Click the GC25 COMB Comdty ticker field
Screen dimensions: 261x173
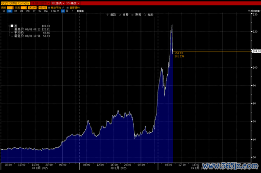click(x=15, y=3)
